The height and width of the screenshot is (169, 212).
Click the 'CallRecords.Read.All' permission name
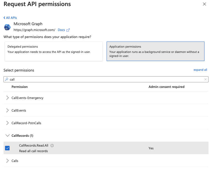click(x=34, y=146)
